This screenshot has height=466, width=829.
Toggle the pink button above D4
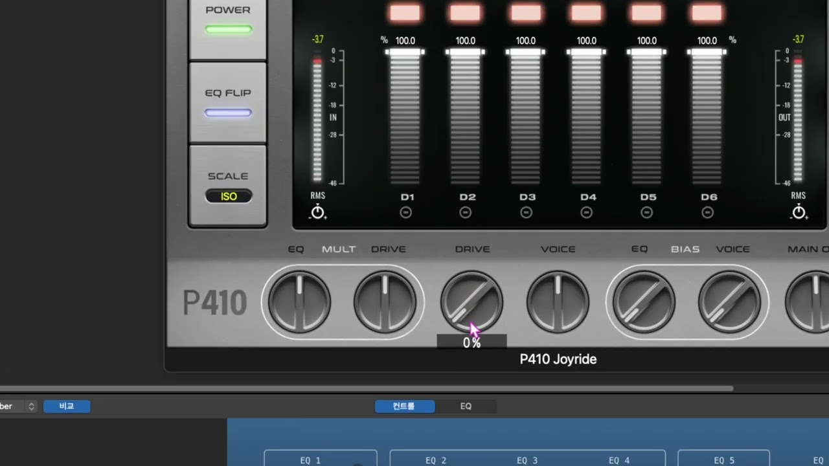(x=586, y=12)
